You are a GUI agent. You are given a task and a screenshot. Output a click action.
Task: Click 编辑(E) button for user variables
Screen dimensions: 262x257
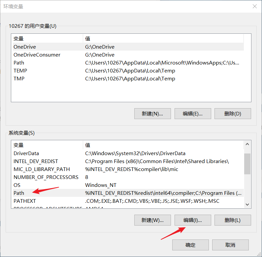coord(192,113)
